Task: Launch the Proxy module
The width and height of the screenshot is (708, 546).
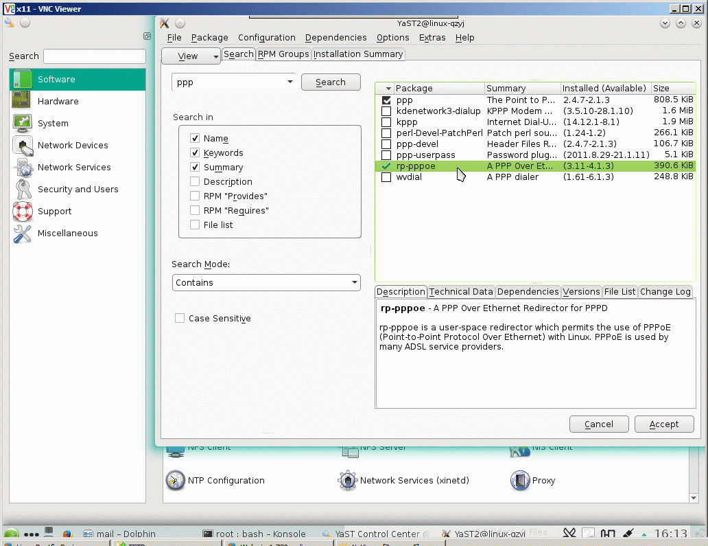Action: [x=533, y=481]
